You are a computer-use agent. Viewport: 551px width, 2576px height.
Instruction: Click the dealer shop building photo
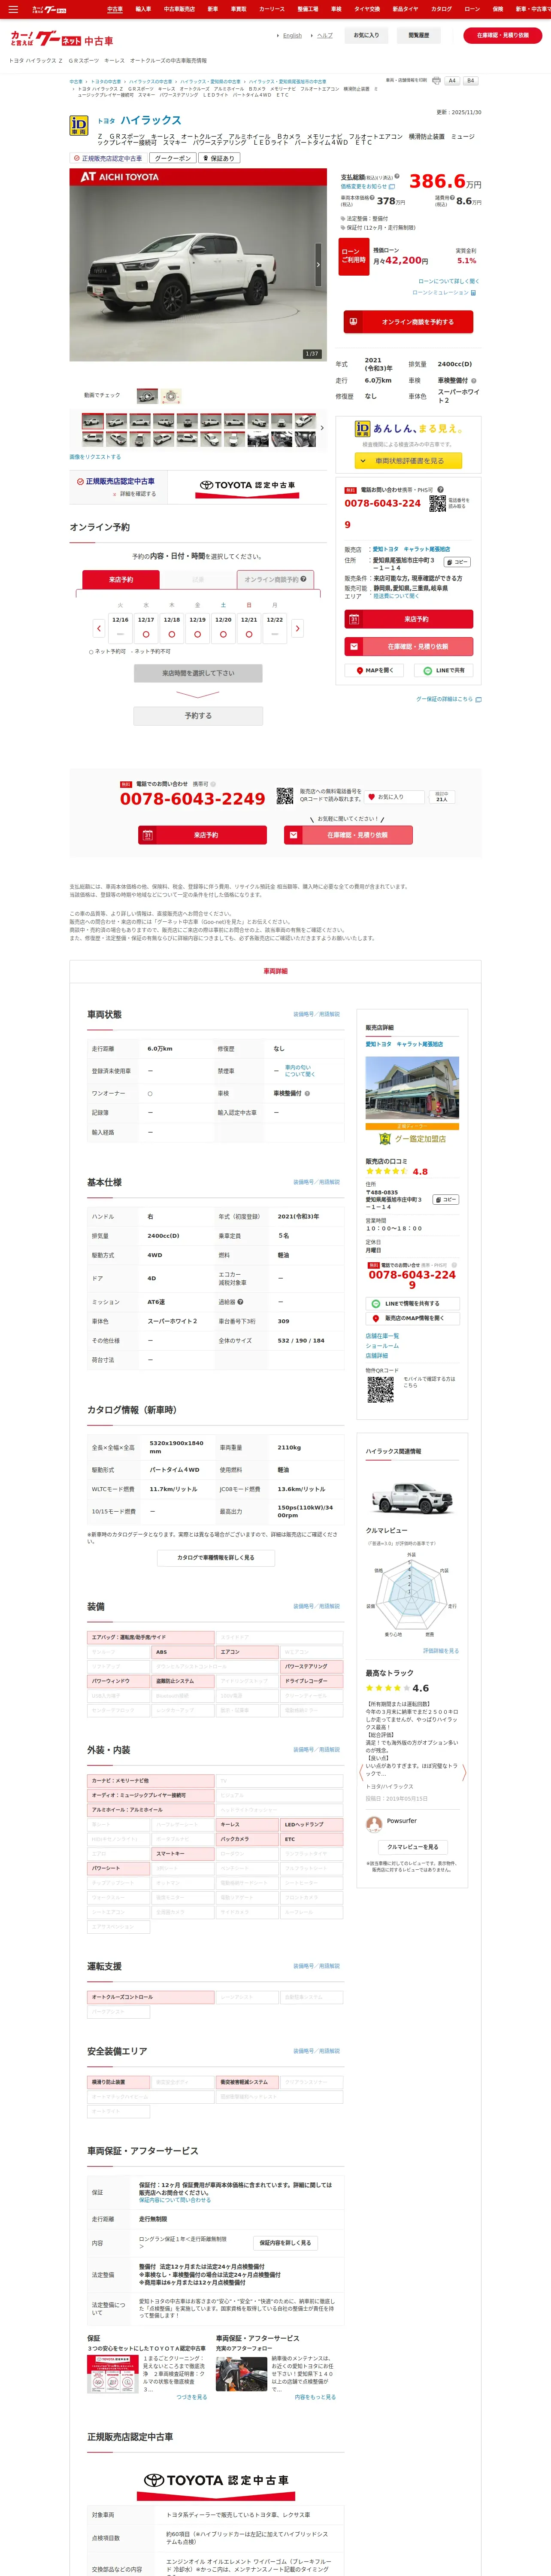click(x=412, y=1087)
